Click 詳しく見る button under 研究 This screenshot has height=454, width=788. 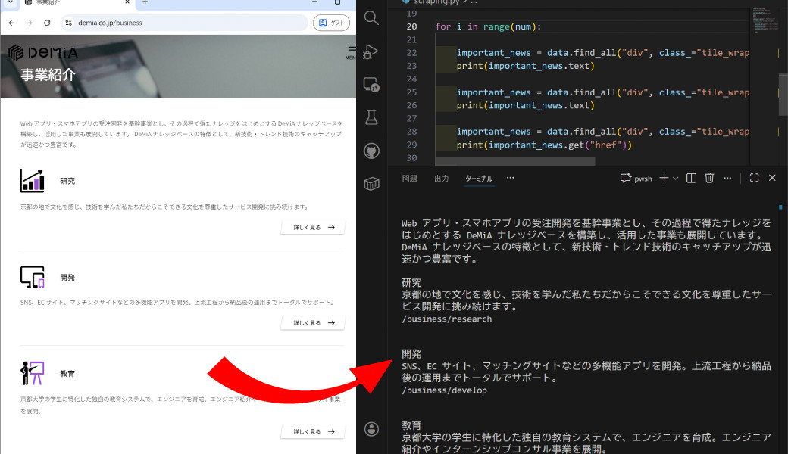[x=312, y=227]
